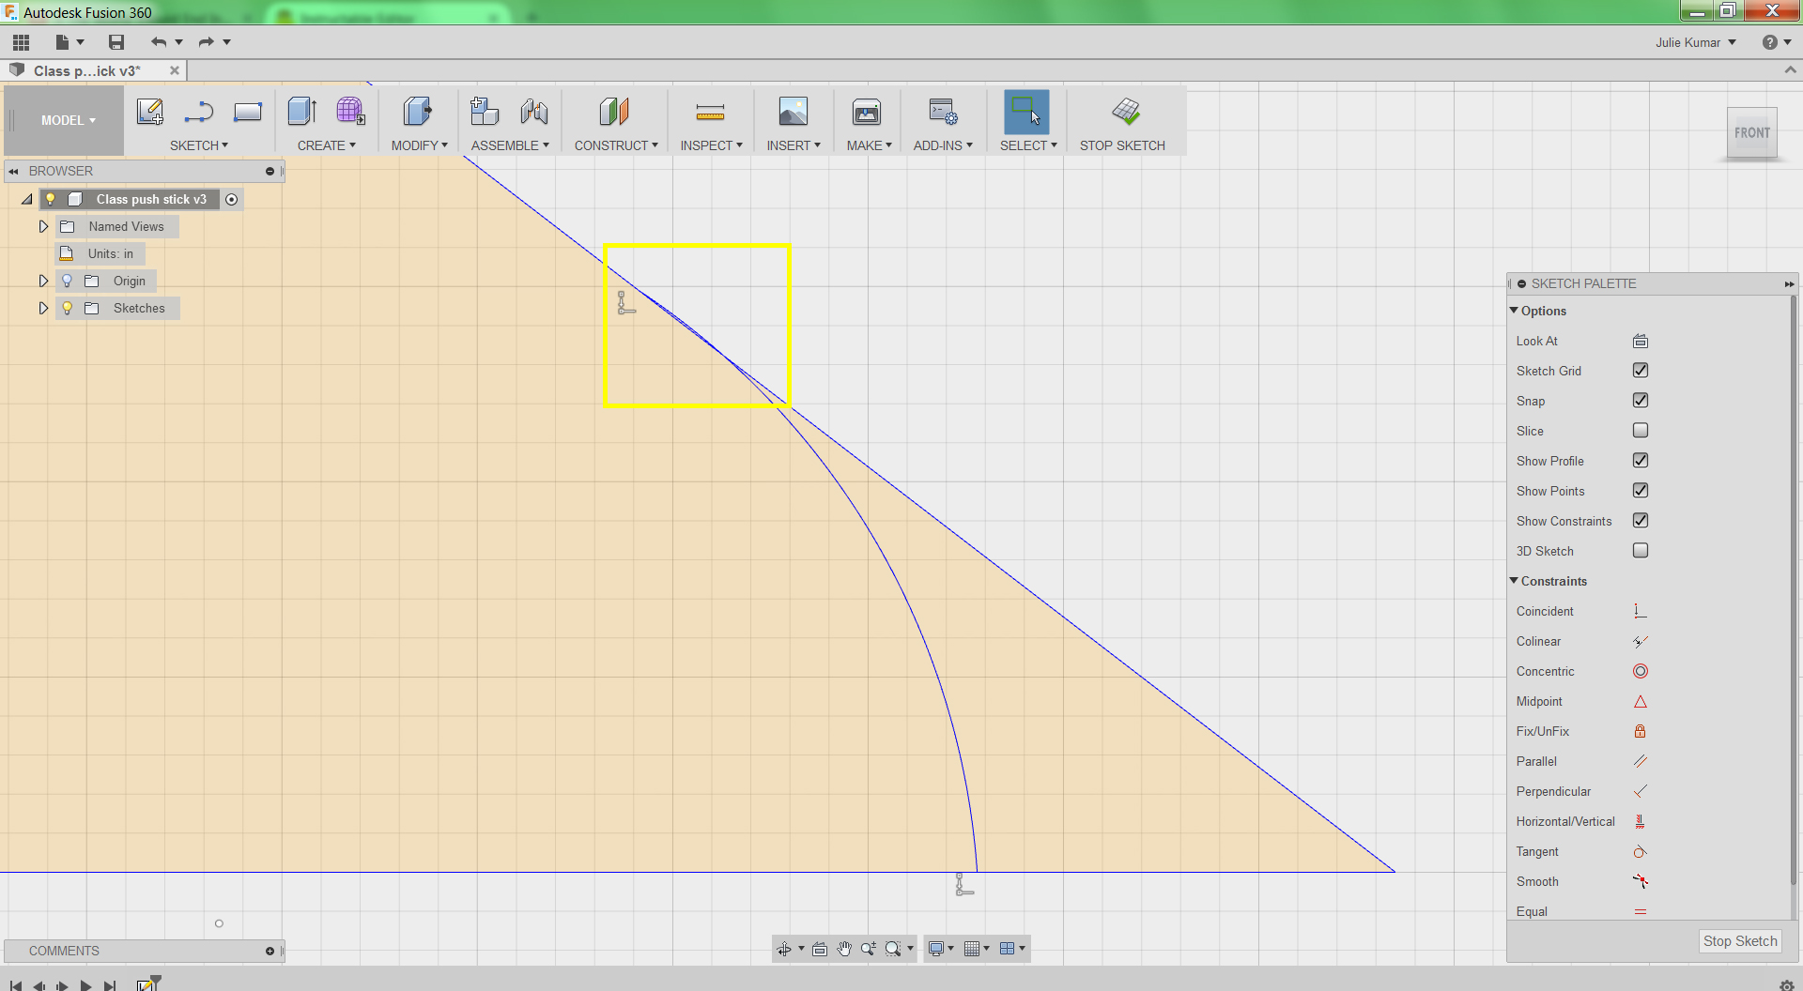Apply the Horizontal/Vertical constraint

(1641, 821)
